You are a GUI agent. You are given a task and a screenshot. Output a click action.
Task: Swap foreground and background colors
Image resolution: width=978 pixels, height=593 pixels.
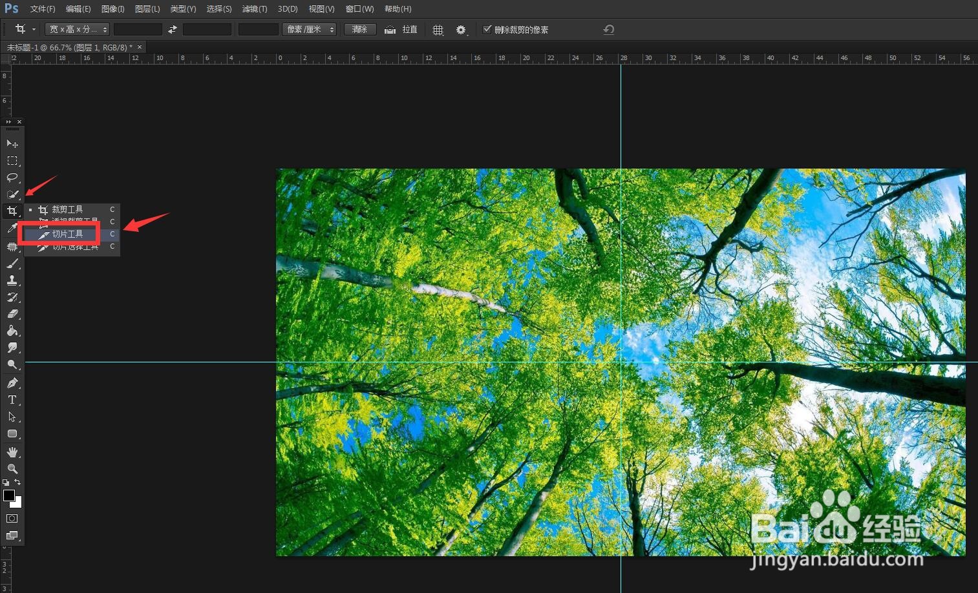pyautogui.click(x=17, y=482)
